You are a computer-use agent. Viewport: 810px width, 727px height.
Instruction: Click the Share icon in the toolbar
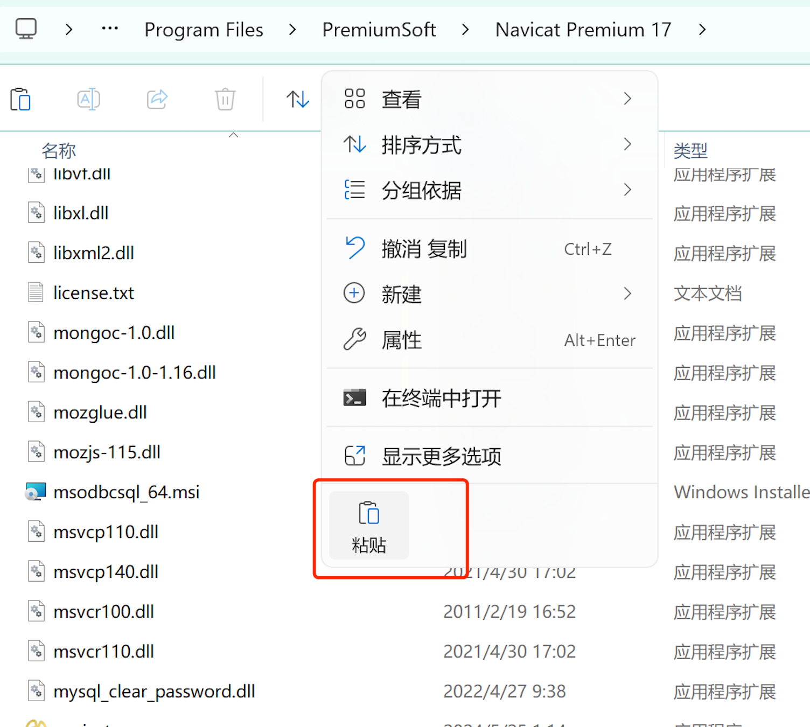[x=157, y=99]
